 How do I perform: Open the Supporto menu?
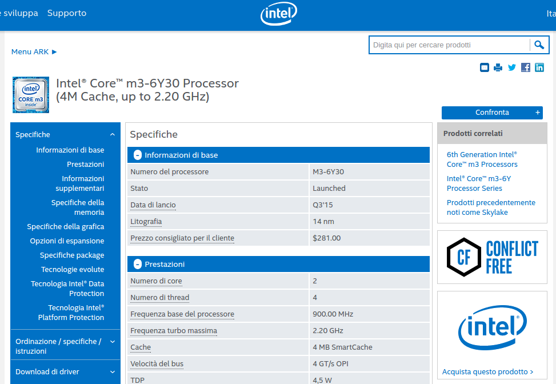coord(67,13)
